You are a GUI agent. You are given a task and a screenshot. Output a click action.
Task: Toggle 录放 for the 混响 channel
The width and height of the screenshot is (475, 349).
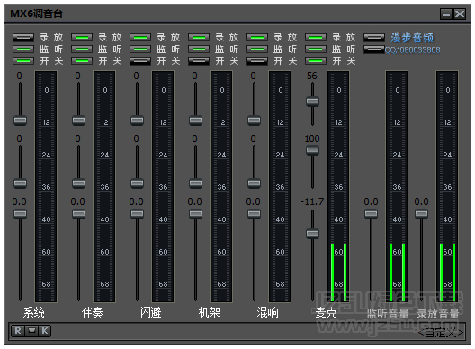coord(257,38)
